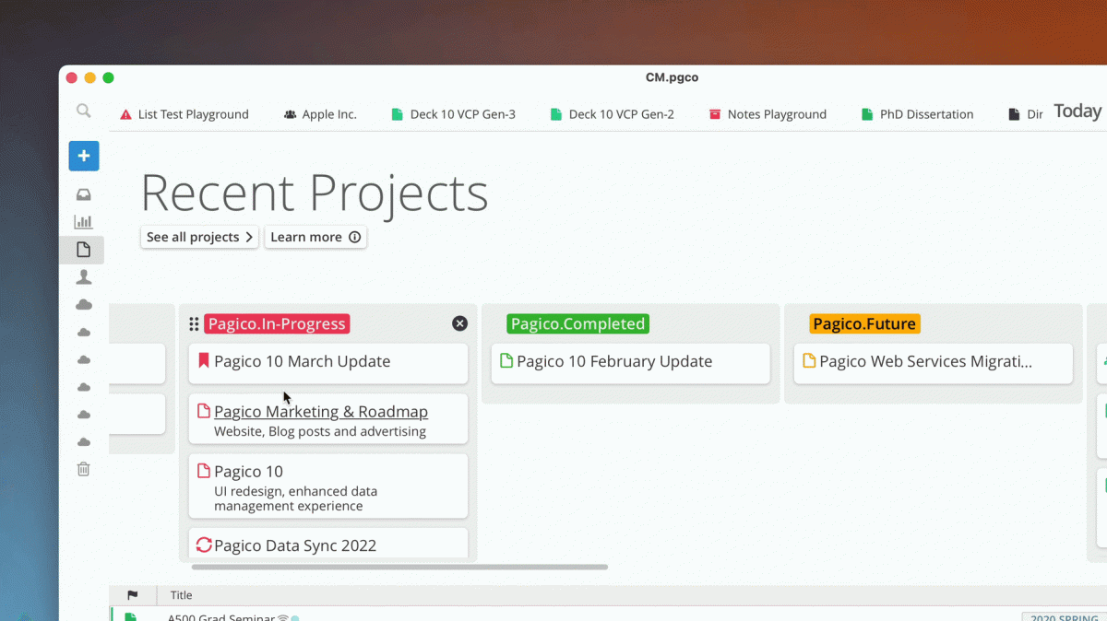Click the search magnifier icon in sidebar
The height and width of the screenshot is (621, 1107).
coord(83,111)
